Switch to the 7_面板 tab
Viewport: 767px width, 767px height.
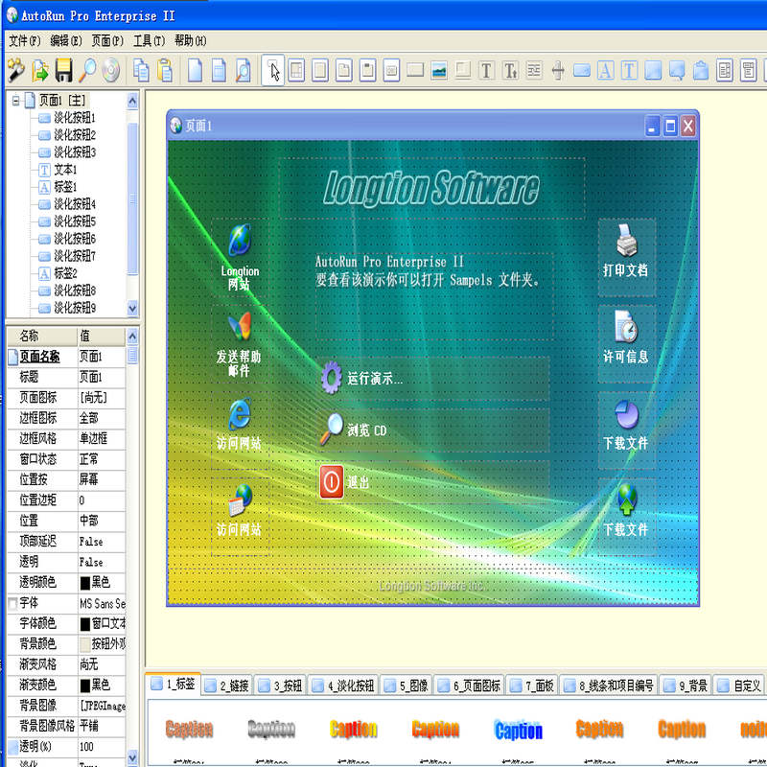click(532, 686)
